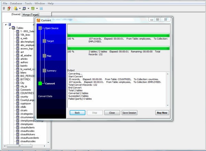Click the overall tables green progress bar
This screenshot has width=206, height=151.
[x=118, y=48]
